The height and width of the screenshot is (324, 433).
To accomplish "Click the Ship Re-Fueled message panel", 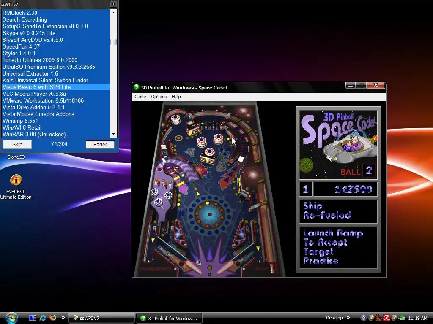I will click(338, 211).
